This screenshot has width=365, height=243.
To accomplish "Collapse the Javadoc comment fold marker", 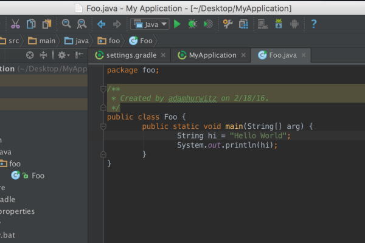I will point(103,89).
